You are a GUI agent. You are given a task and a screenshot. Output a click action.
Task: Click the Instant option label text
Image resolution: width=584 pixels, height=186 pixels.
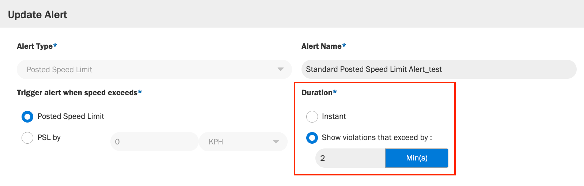(x=334, y=116)
